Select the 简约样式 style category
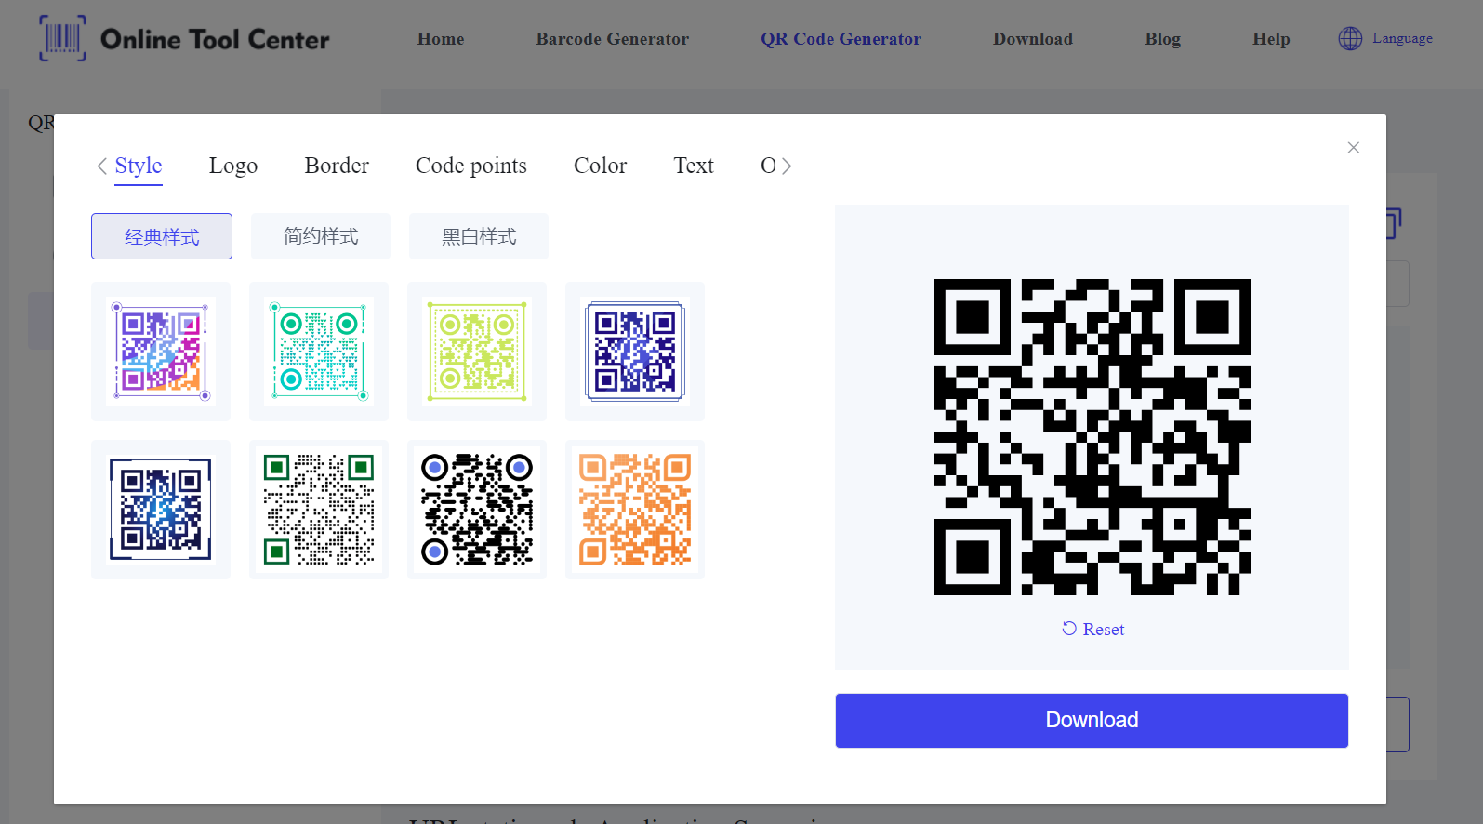Image resolution: width=1483 pixels, height=824 pixels. tap(321, 236)
